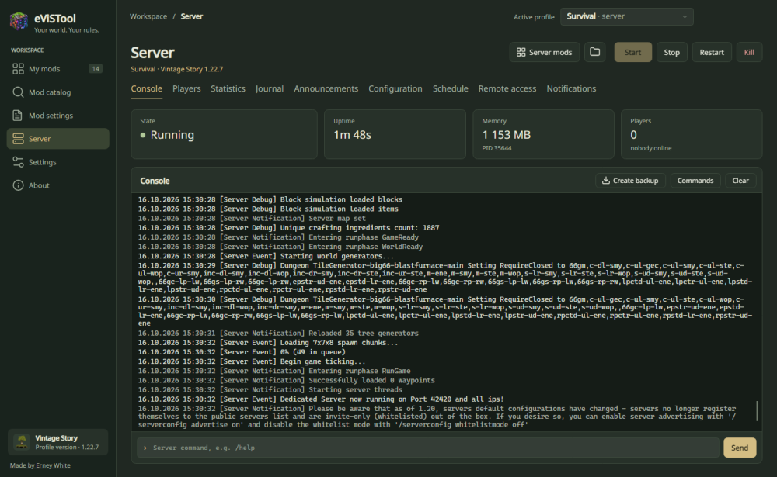Click log line 'Loading 7x7x8 spawn chunks...'
Screen dimensions: 777x477
click(x=267, y=343)
